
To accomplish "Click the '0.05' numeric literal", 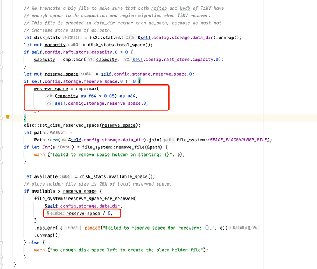I will coord(109,96).
